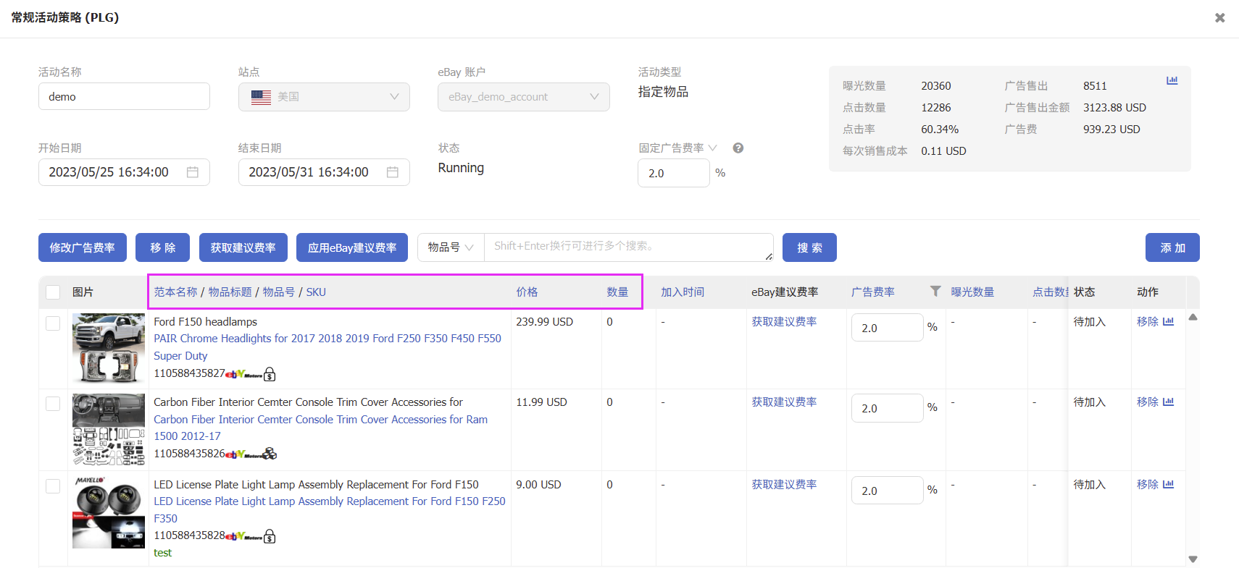Click the 应用eBay建议费率 button
Screen dimensions: 1239x568
pos(351,247)
